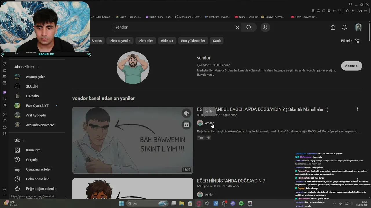Screen dimensions: 371x208
Task: Open the vendor channel title link
Action: click(x=203, y=58)
